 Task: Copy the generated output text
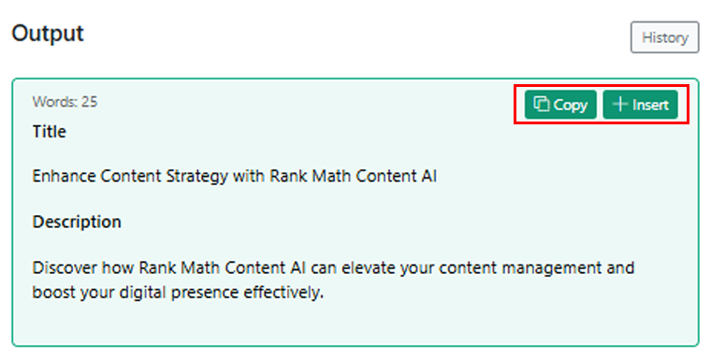point(560,105)
